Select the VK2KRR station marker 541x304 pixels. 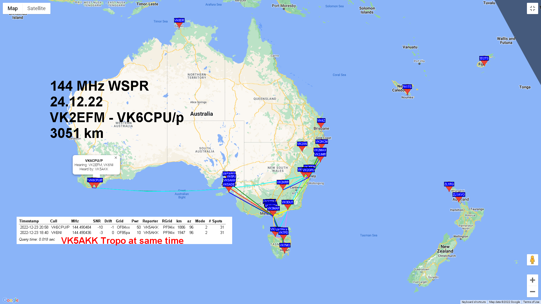283,186
